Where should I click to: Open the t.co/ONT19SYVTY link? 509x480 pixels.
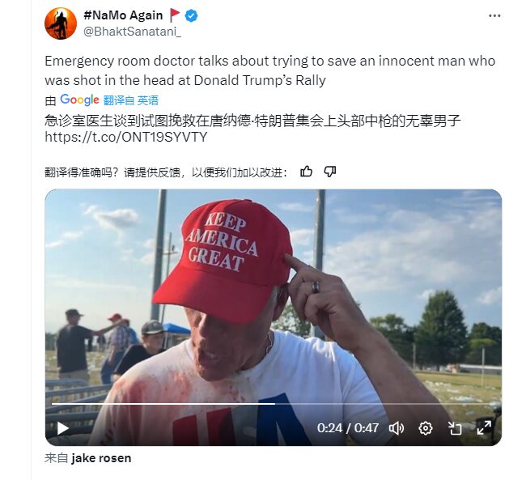tap(126, 137)
